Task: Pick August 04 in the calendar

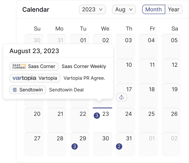Action: (152, 46)
